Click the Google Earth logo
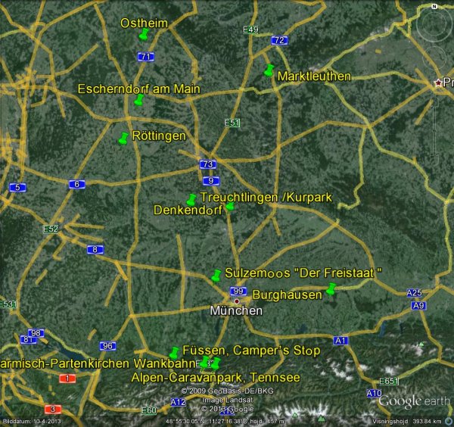Viewport: 454px width, 427px height. click(x=414, y=401)
